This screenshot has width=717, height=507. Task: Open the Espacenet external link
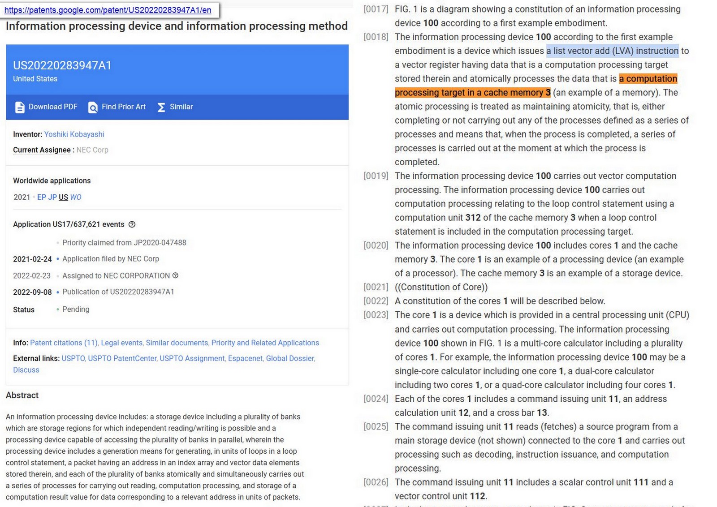pos(245,358)
